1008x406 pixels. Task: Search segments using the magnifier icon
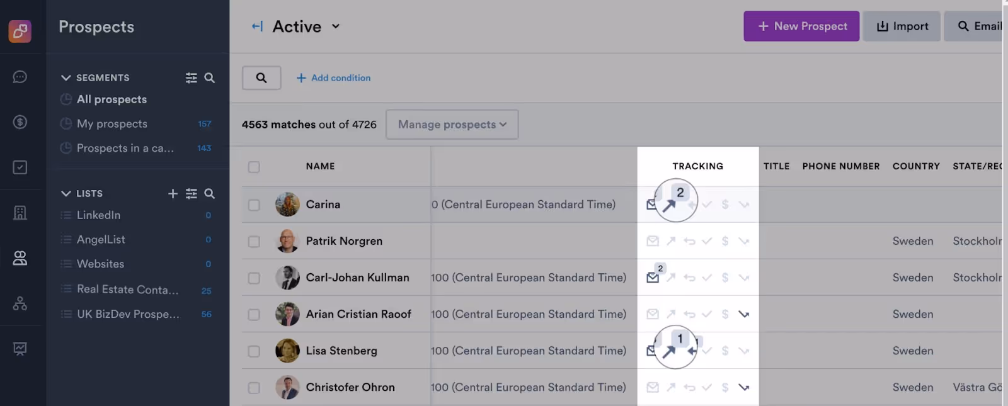point(210,77)
